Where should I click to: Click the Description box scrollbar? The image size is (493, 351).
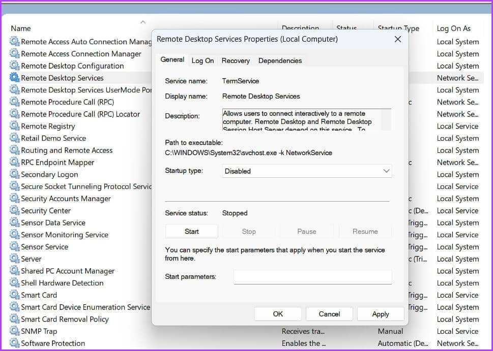point(386,119)
